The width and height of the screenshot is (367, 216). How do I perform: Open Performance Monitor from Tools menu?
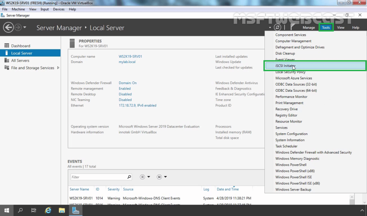click(291, 97)
